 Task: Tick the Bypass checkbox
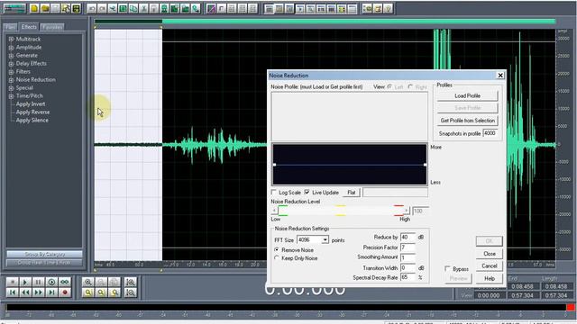[447, 269]
